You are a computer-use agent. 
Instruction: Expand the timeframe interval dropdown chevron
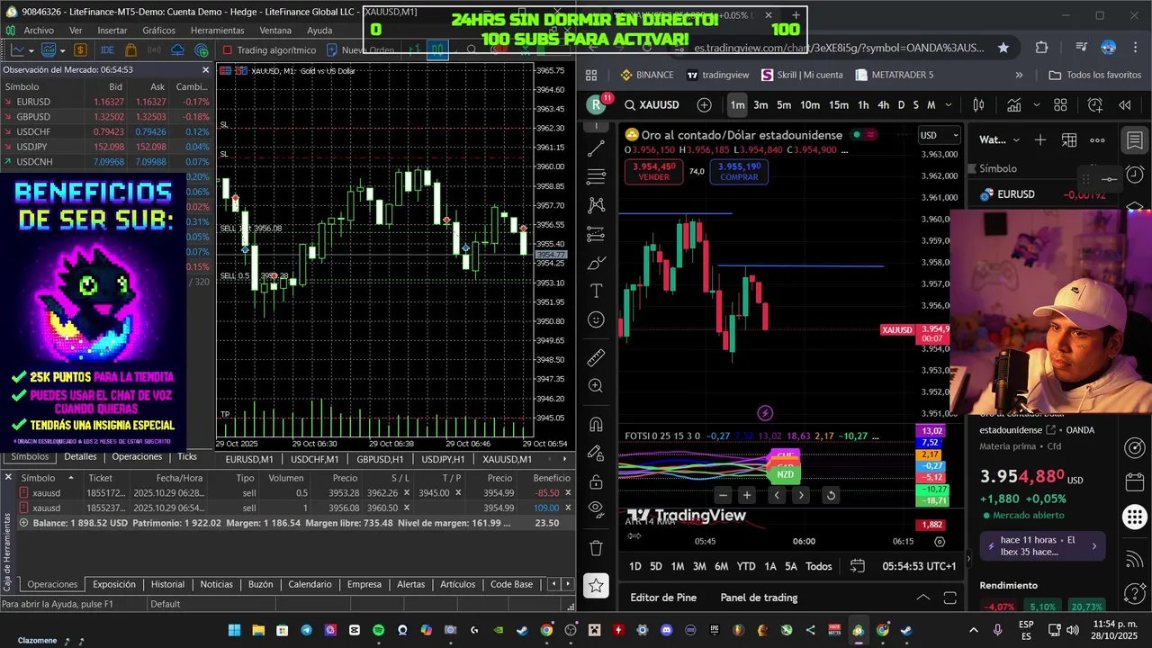(x=949, y=105)
